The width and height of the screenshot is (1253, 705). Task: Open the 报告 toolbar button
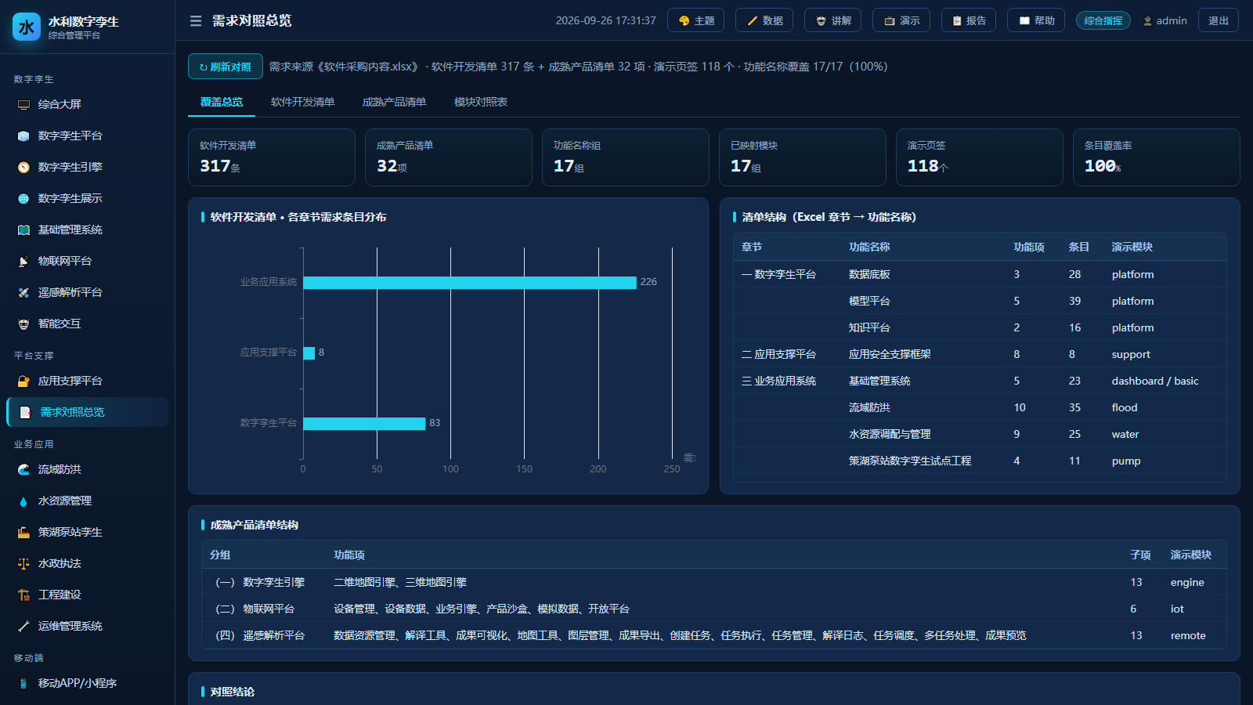[969, 20]
